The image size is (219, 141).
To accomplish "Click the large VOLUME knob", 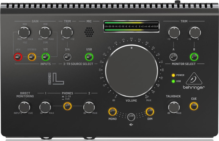I will tap(131, 71).
